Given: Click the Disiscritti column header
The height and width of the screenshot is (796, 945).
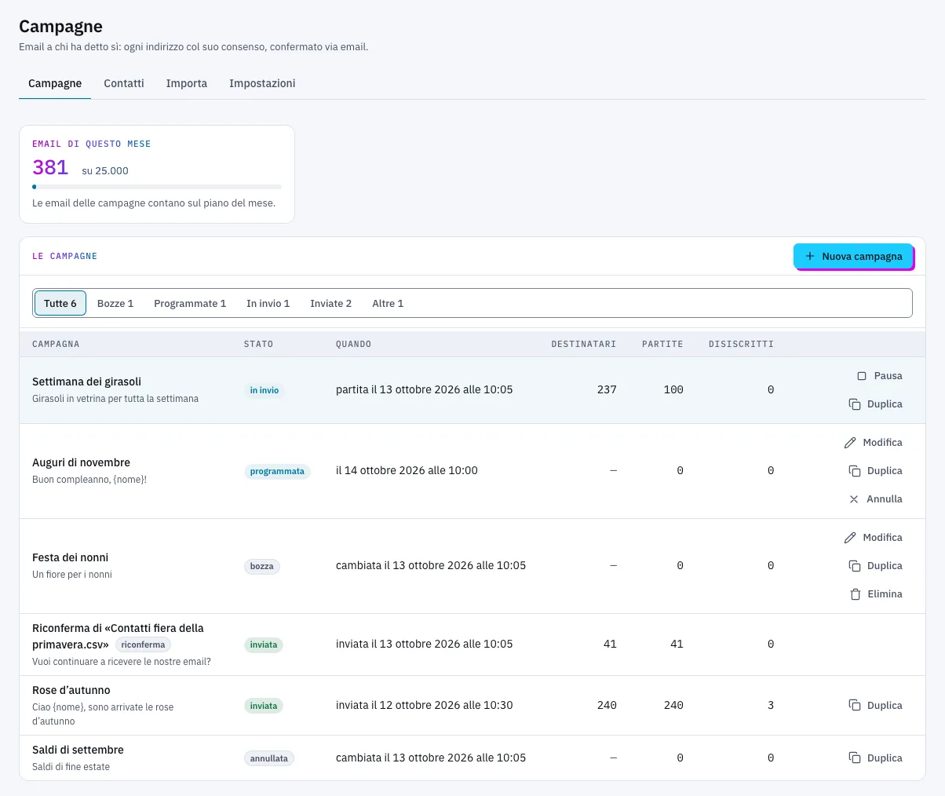Looking at the screenshot, I should tap(742, 345).
